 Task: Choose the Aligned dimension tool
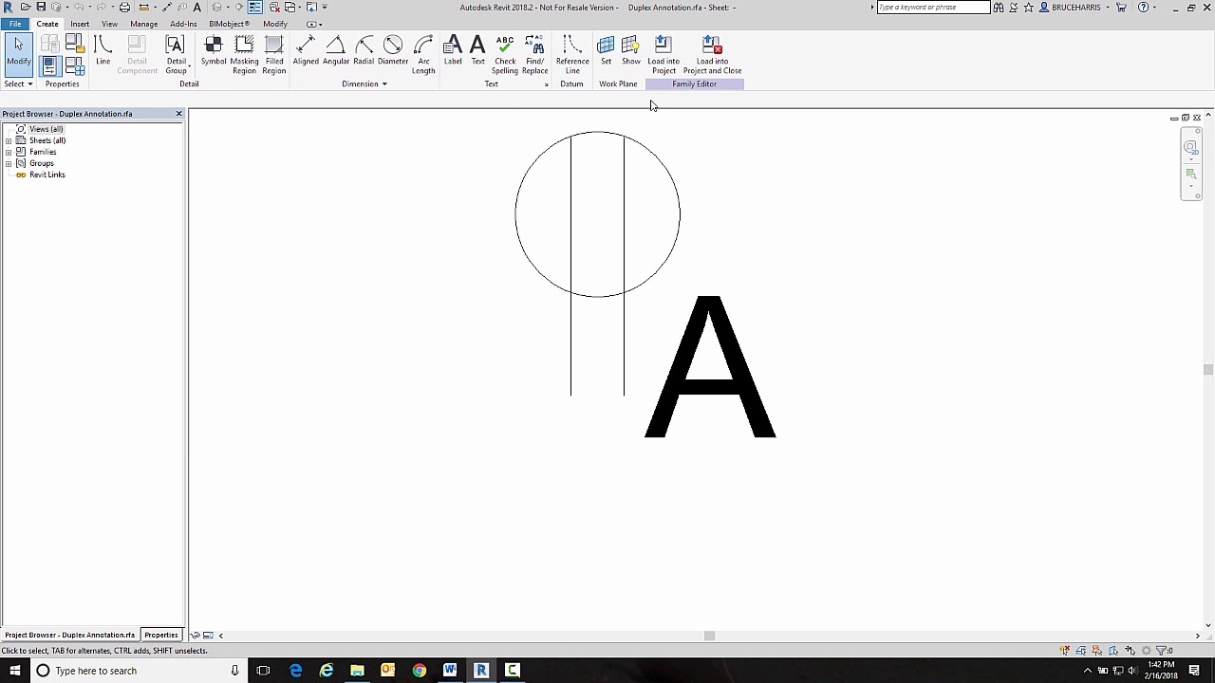[306, 52]
